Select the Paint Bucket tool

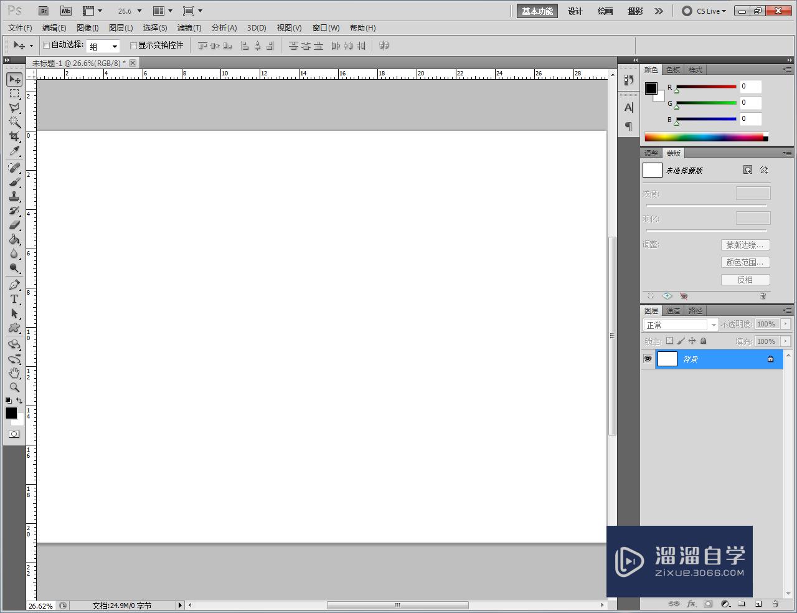(14, 239)
